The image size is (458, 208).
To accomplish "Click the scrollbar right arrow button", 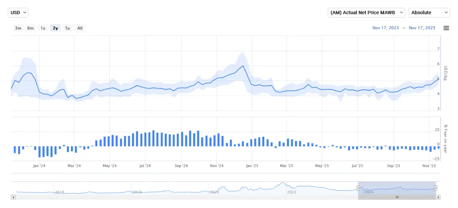I will (439, 197).
